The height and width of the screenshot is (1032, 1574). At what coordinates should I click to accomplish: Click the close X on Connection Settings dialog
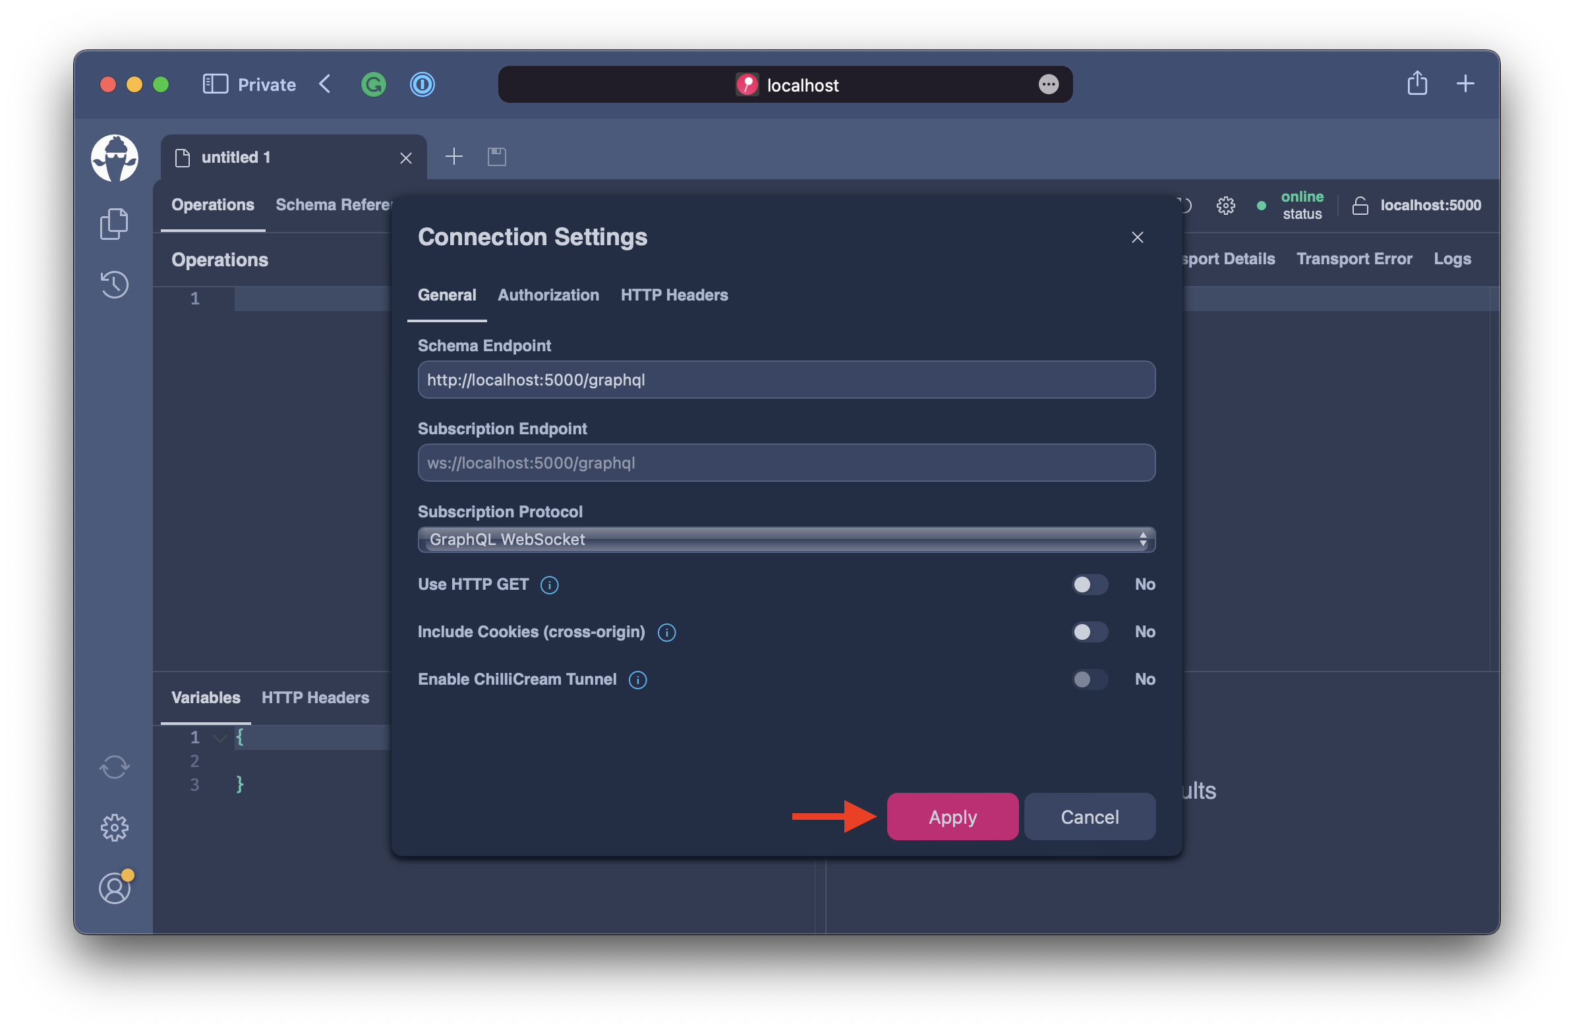click(1138, 237)
